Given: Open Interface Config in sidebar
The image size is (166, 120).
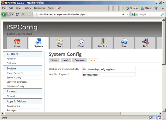Looking at the screenshot, I should point(15,86).
